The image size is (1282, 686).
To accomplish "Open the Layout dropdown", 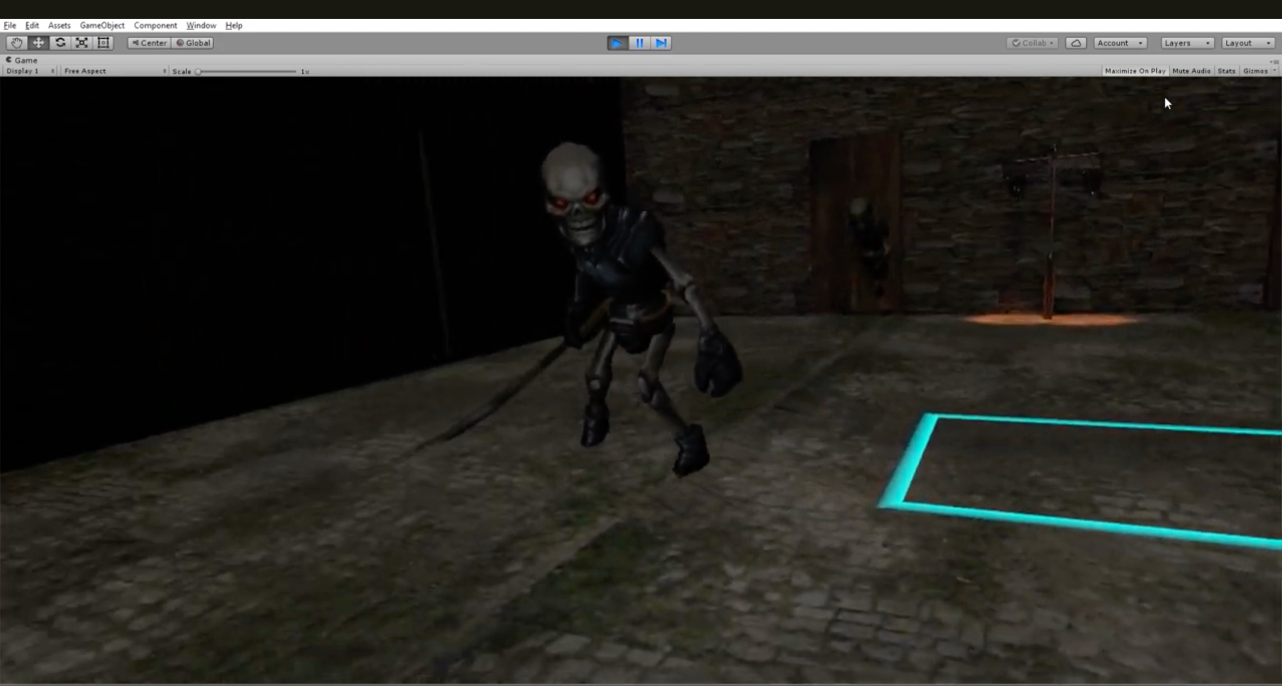I will pyautogui.click(x=1248, y=43).
